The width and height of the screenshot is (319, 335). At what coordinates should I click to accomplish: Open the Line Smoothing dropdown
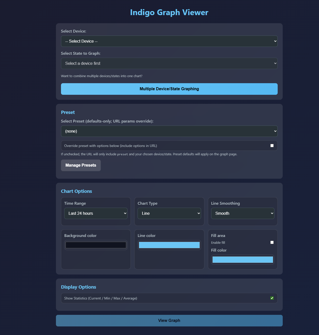pos(243,213)
